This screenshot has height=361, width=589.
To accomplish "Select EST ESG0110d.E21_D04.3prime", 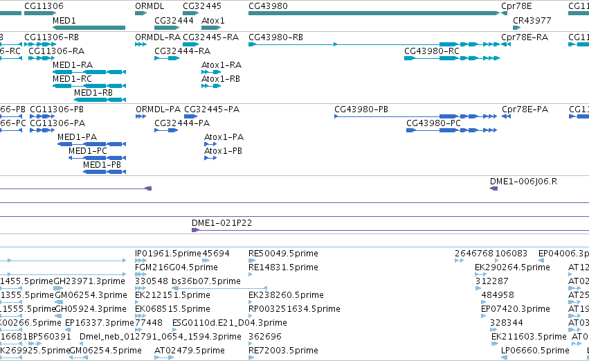I will [x=175, y=330].
